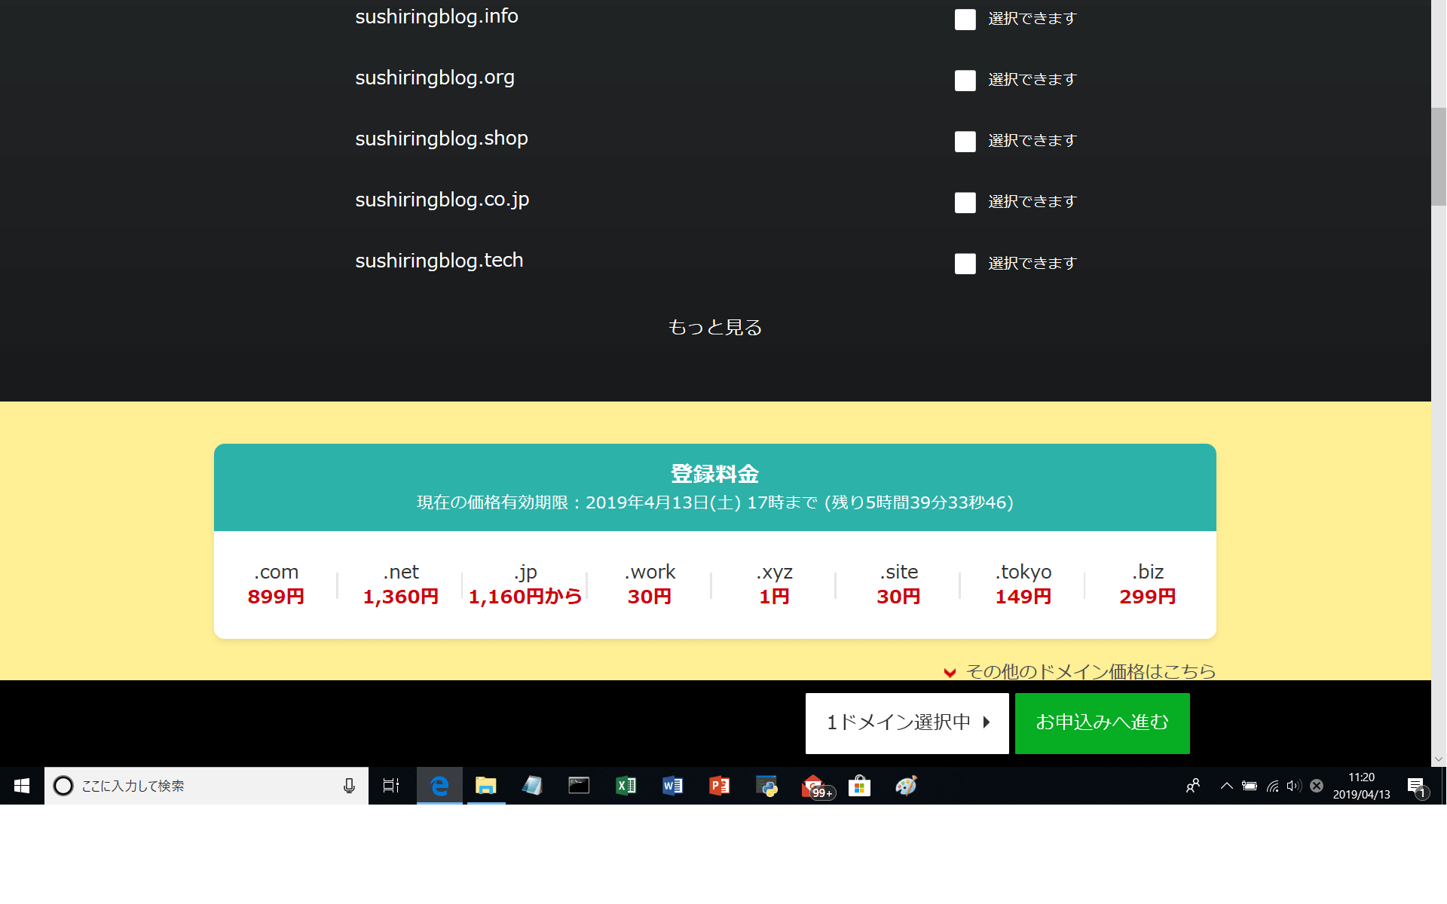The width and height of the screenshot is (1447, 904).
Task: Launch PowerPoint from the taskbar
Action: pos(719,786)
